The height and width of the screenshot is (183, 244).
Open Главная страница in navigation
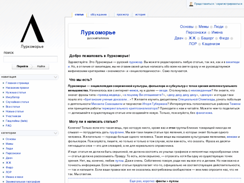tap(17, 83)
